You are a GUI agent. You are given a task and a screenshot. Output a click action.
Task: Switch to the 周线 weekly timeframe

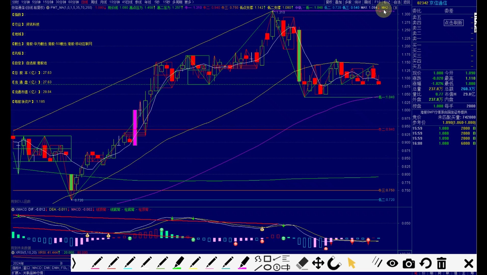pos(94,2)
